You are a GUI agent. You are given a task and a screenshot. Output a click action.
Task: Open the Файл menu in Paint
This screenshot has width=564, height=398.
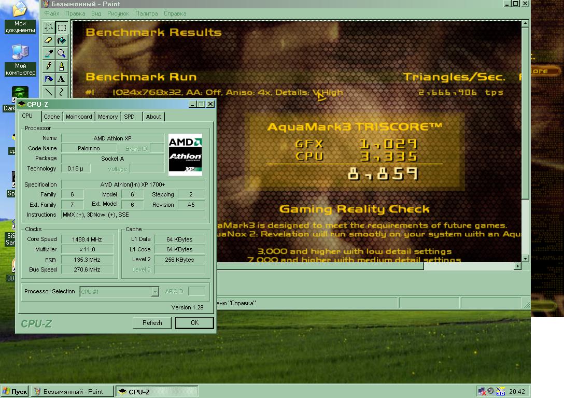coord(52,13)
